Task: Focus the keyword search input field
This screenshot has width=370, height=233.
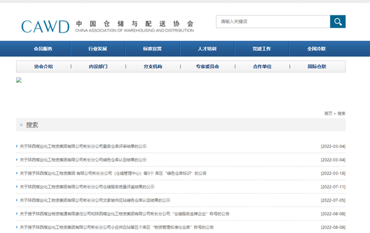Action: pyautogui.click(x=273, y=22)
